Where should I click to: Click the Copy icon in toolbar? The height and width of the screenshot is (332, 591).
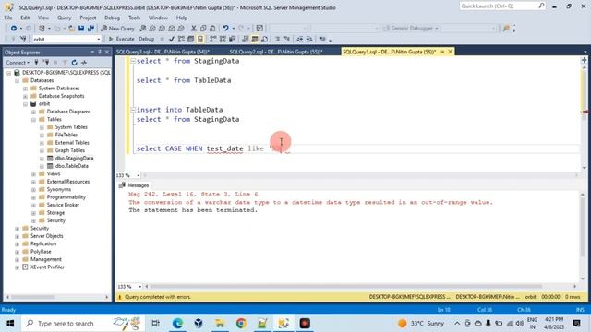(203, 29)
